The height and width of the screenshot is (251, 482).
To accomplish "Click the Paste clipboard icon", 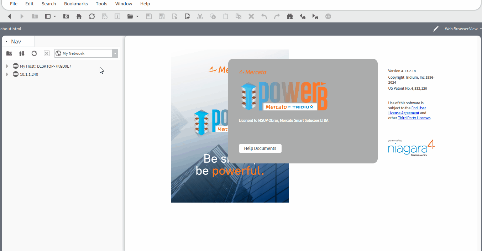I will (226, 16).
